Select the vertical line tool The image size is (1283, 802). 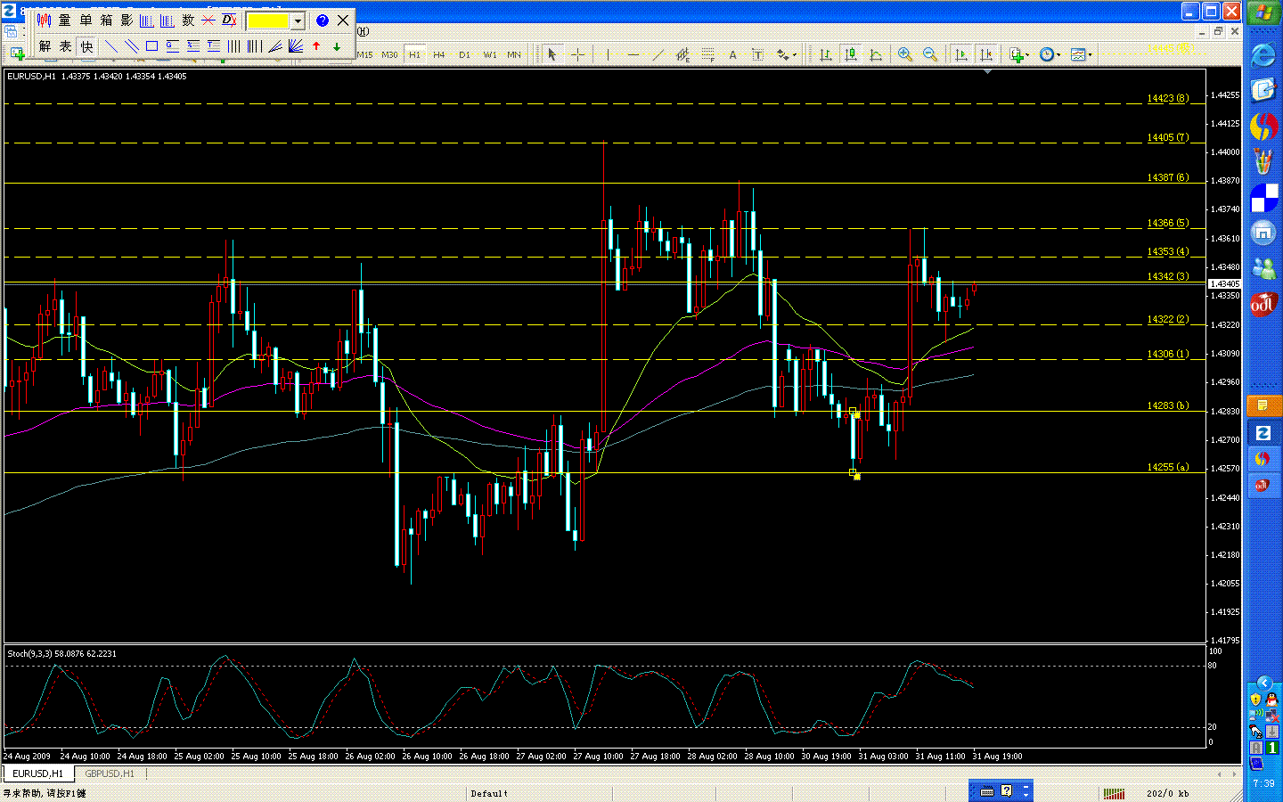(608, 55)
